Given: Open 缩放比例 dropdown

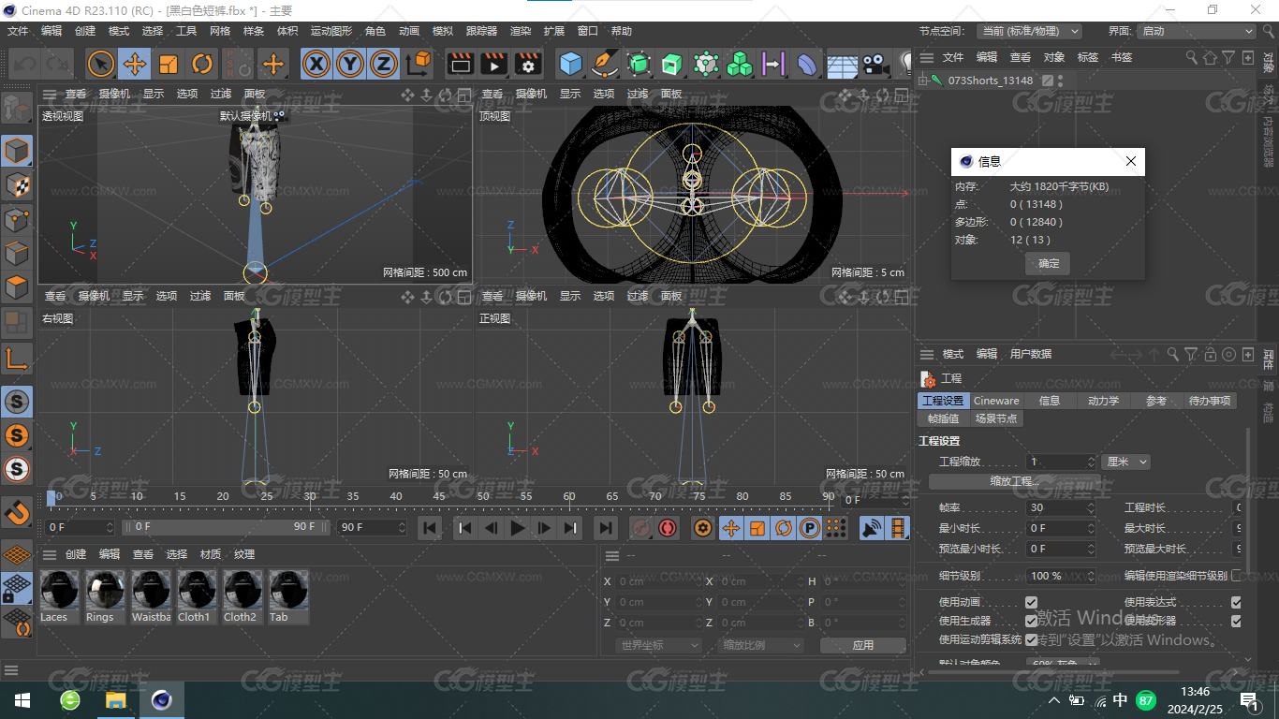Looking at the screenshot, I should [761, 645].
